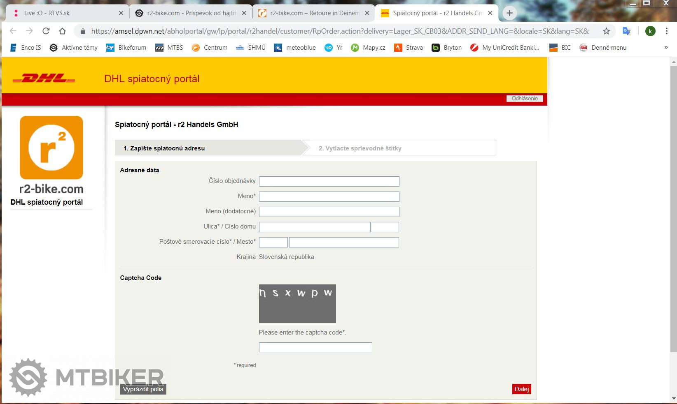
Task: Focus the Číslo objednávky input field
Action: 329,181
